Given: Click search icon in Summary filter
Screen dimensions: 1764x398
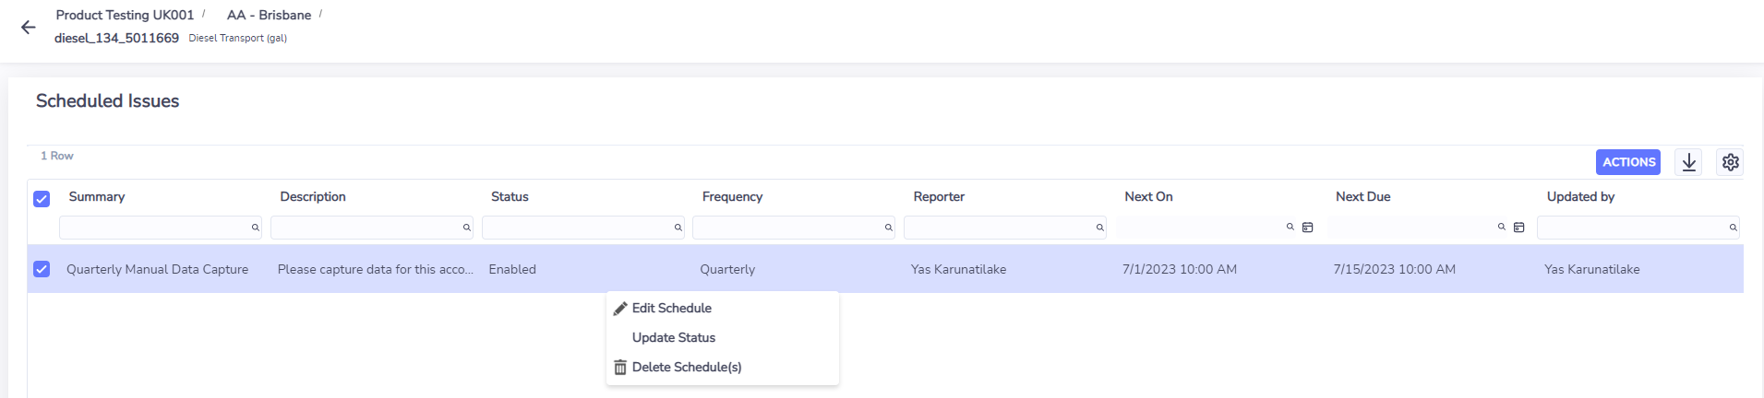Looking at the screenshot, I should [x=256, y=228].
